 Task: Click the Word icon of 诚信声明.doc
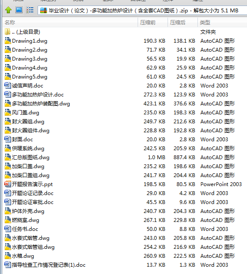point(8,85)
